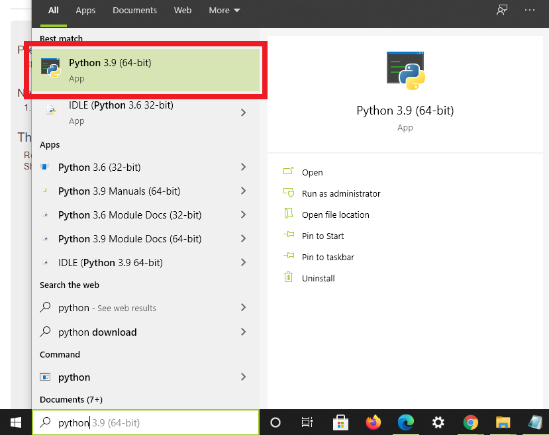Open the three-dots options menu
549x435 pixels.
click(530, 10)
